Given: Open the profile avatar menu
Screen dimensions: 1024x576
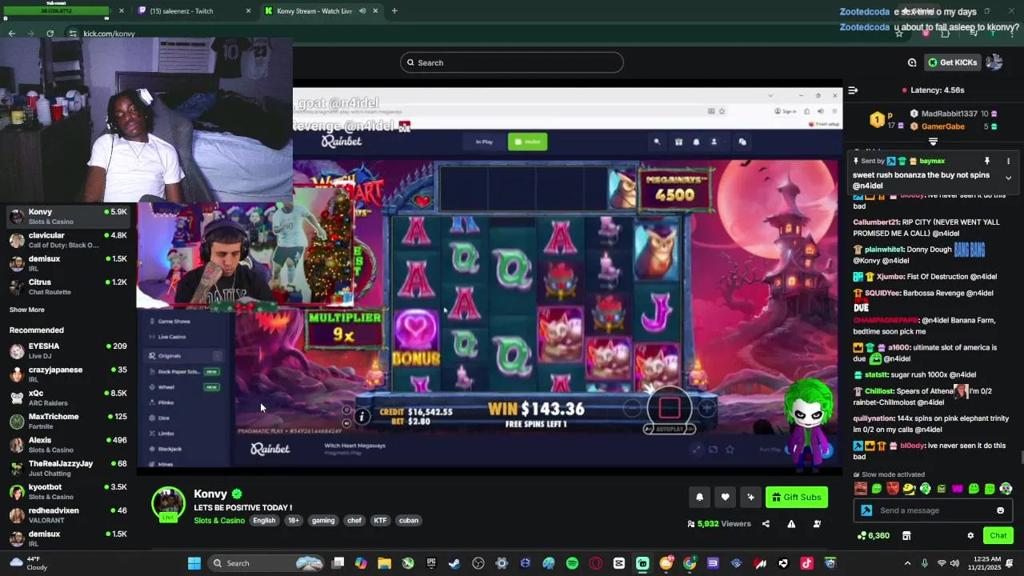Looking at the screenshot, I should [x=994, y=62].
